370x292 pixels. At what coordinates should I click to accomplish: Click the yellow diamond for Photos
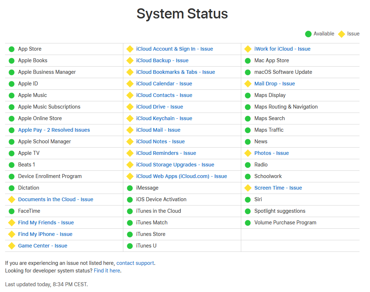[x=248, y=153]
